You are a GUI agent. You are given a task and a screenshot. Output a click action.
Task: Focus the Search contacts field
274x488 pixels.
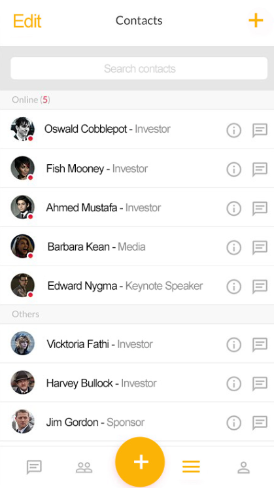(139, 68)
